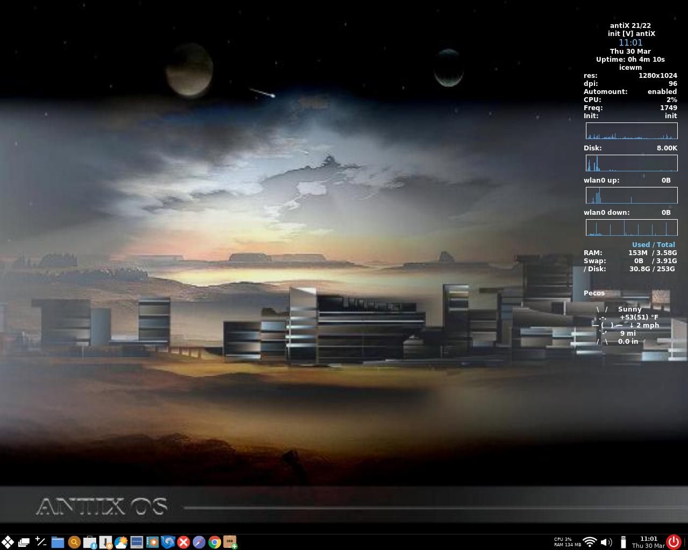This screenshot has height=550, width=688.
Task: Click the 'wlan0 up:' label
Action: pos(601,180)
